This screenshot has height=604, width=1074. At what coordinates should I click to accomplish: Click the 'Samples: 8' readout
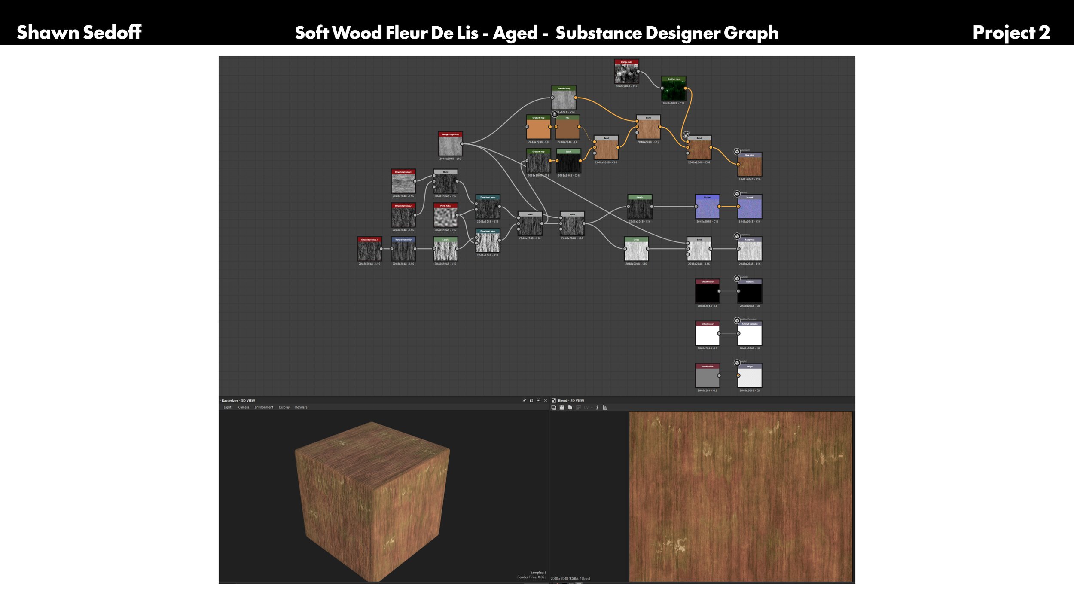coord(538,573)
